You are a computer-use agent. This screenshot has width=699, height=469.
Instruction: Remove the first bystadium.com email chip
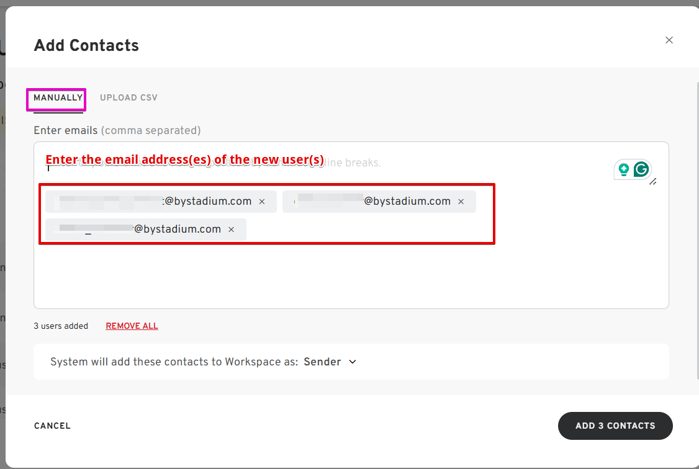(262, 202)
